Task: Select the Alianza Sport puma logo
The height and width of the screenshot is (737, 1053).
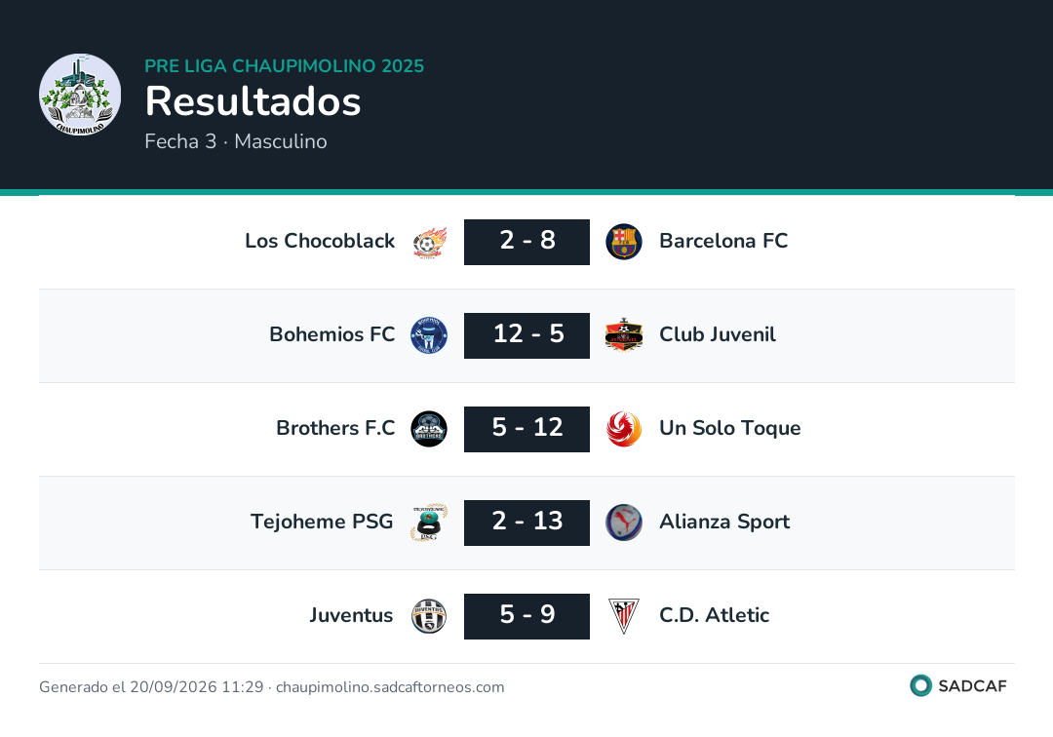Action: click(624, 523)
